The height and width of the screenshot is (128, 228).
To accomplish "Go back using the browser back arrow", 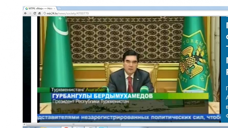I will (x=25, y=13).
